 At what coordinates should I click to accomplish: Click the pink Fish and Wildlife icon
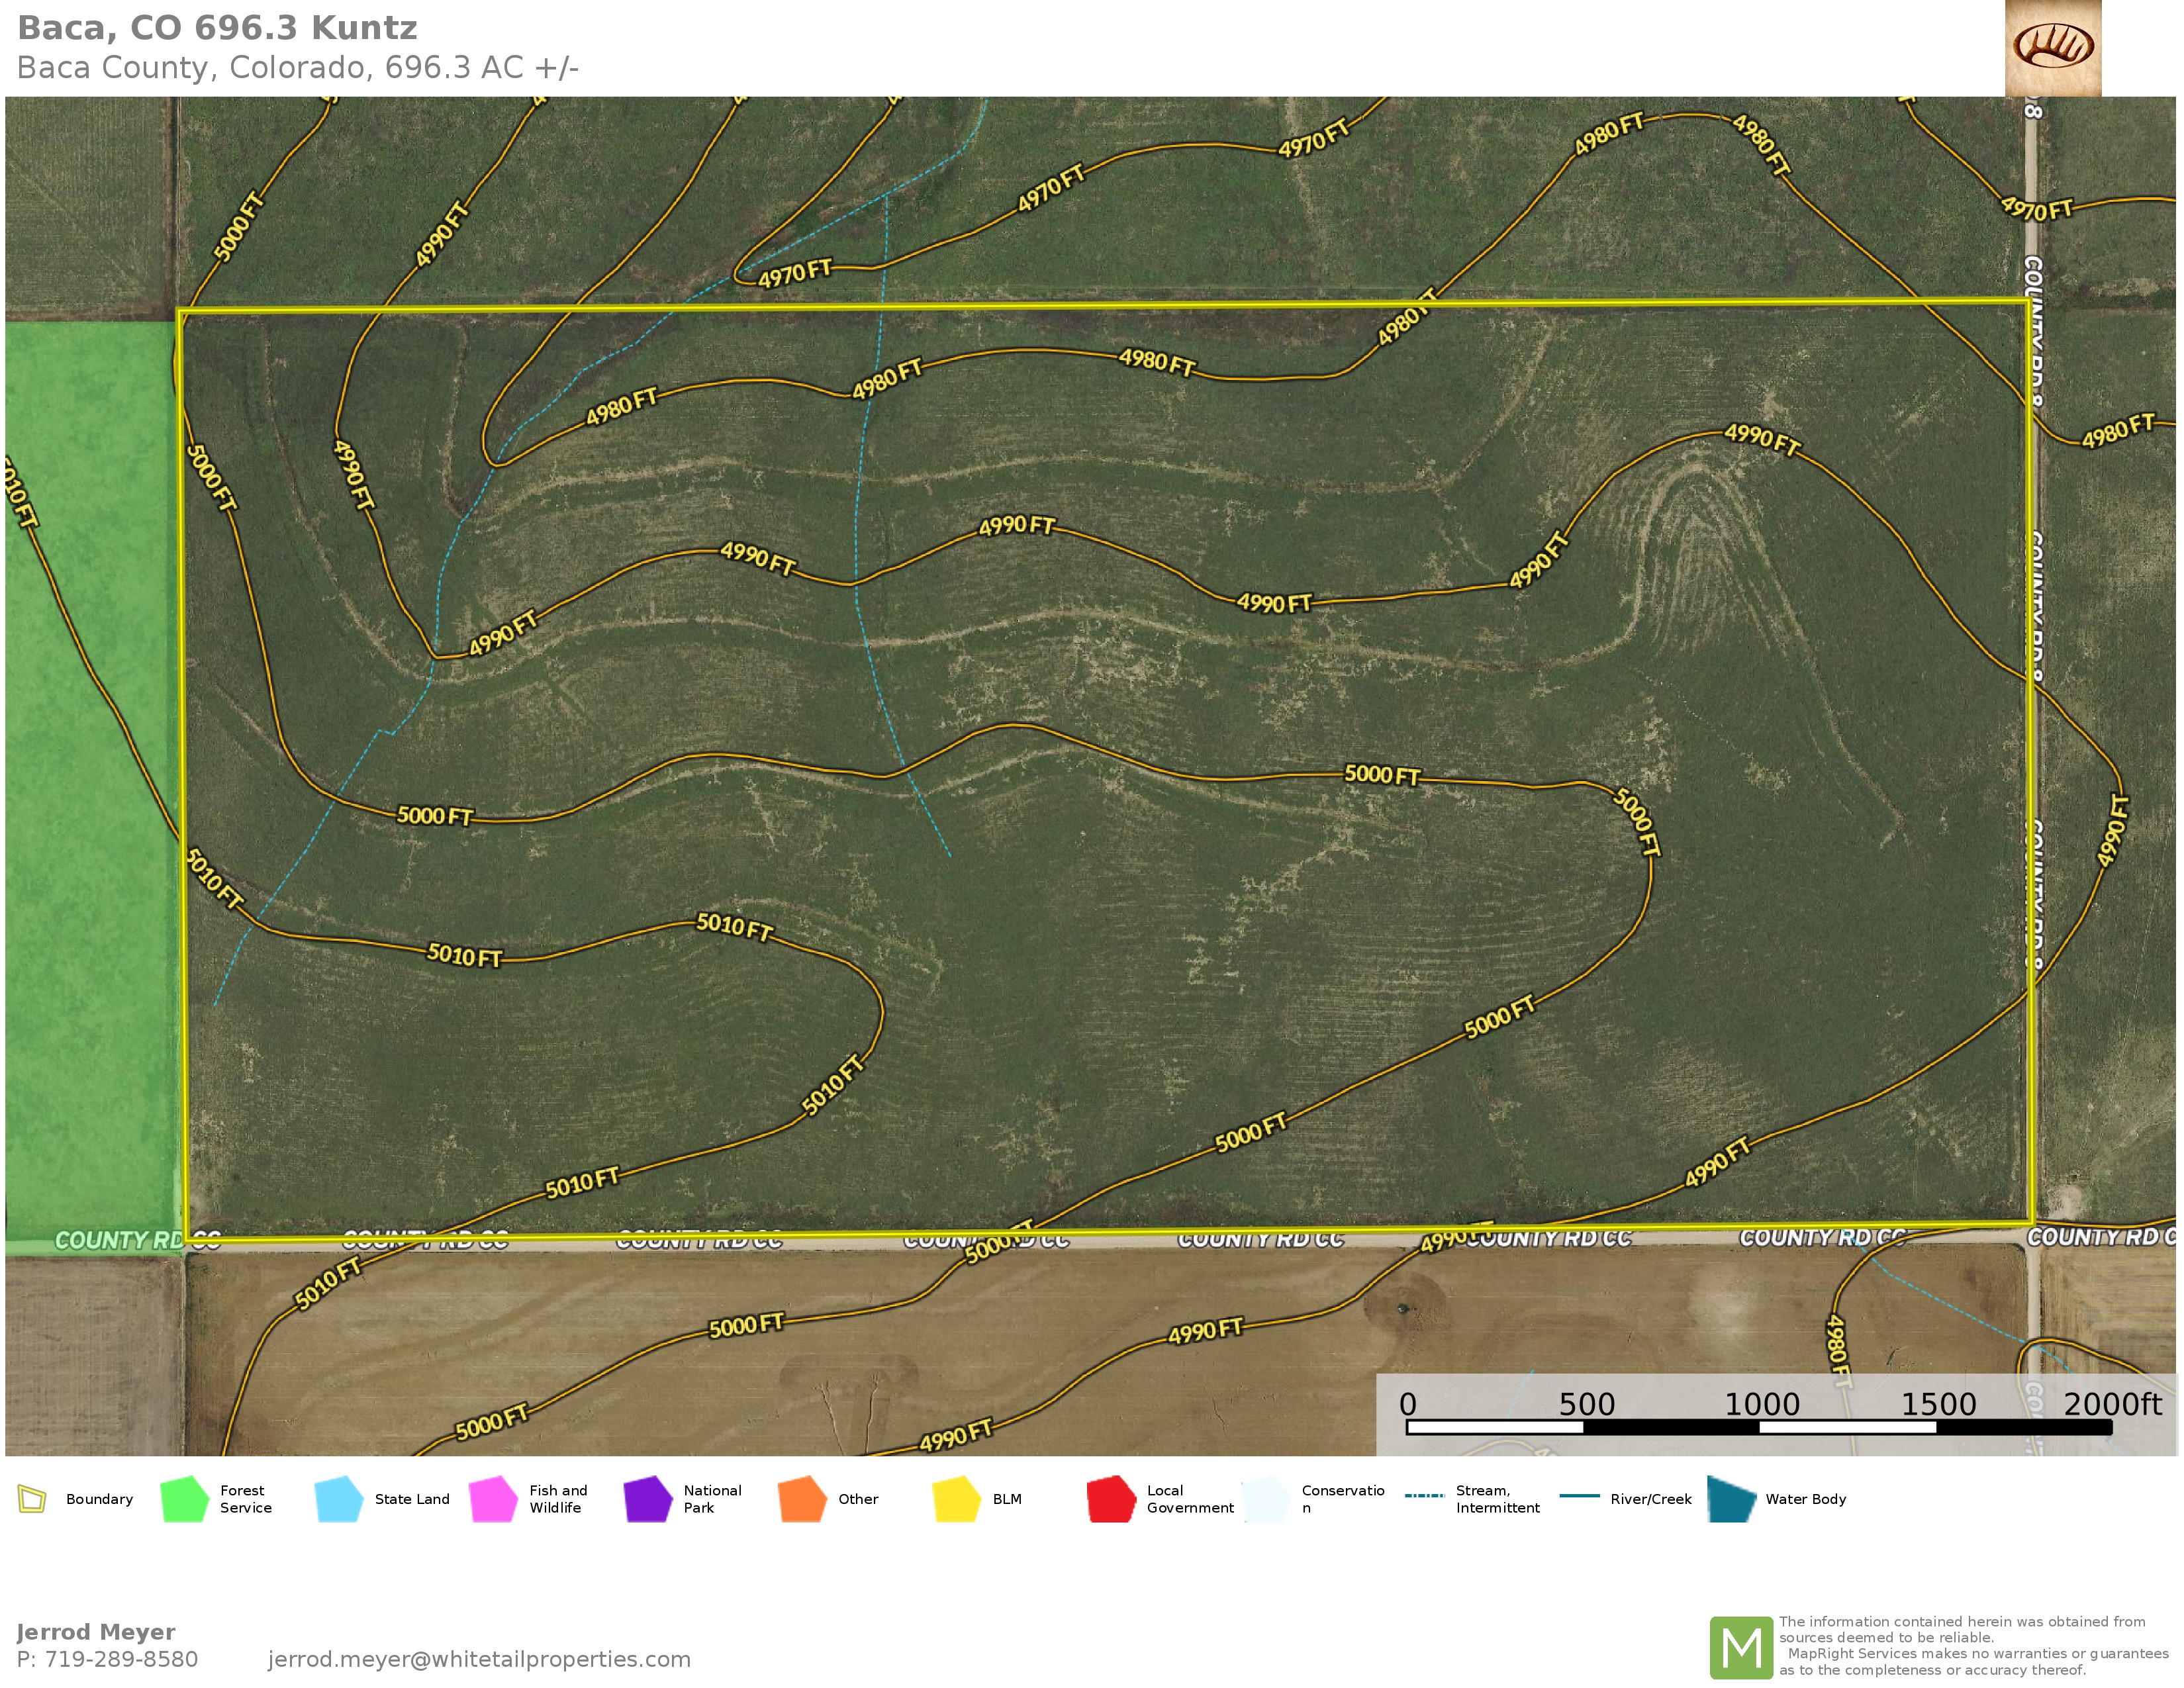[x=493, y=1499]
